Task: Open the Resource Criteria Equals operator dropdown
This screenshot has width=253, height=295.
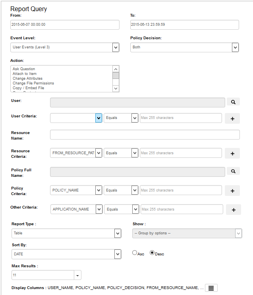Action: tap(121, 153)
